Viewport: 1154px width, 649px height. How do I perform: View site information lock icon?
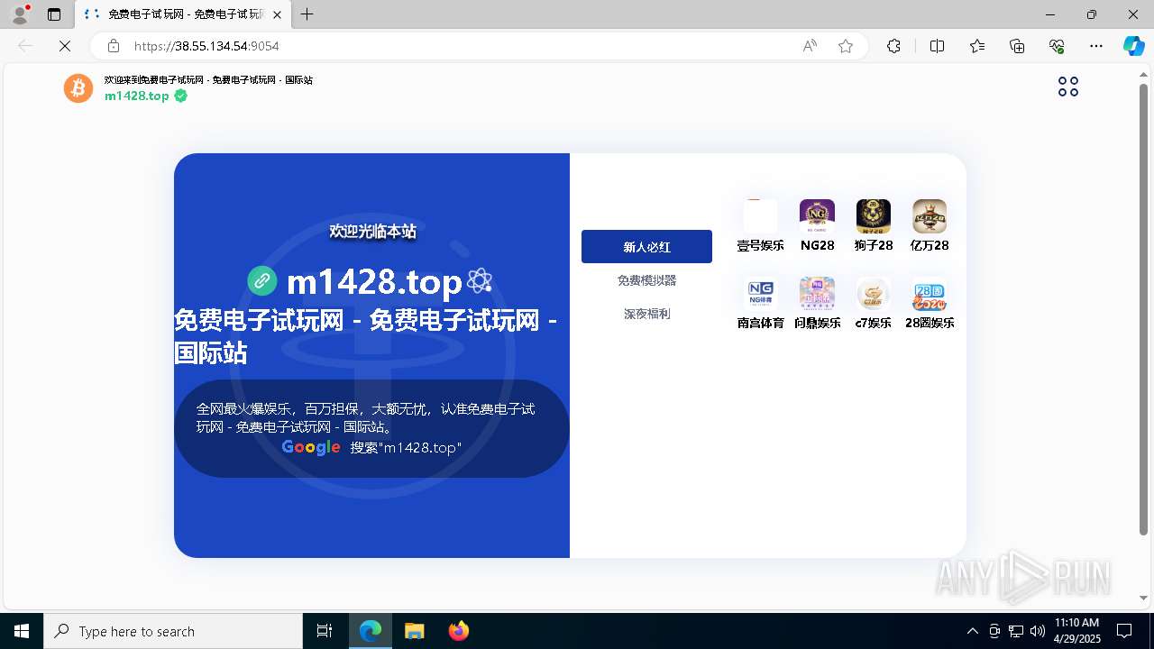pyautogui.click(x=113, y=46)
